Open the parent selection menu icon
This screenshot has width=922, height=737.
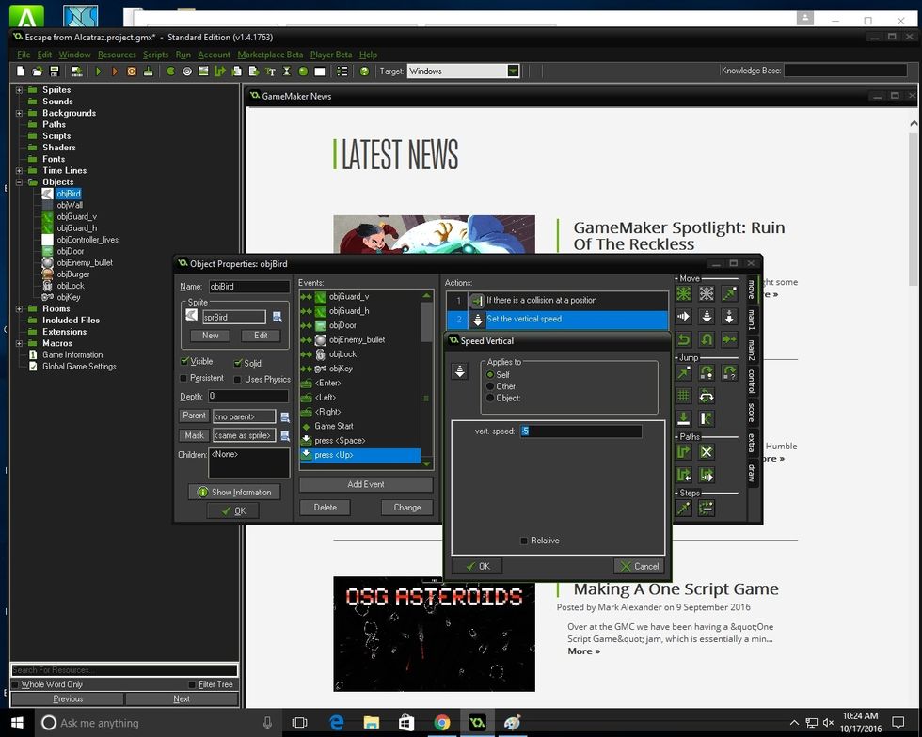[x=285, y=416]
